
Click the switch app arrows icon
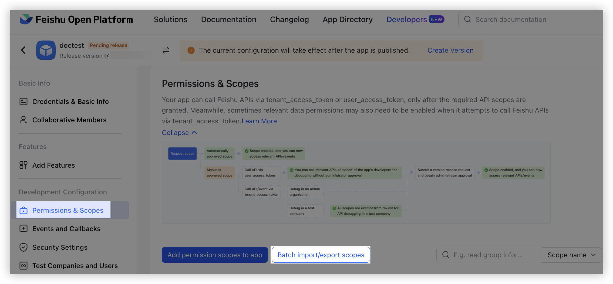[x=166, y=50]
